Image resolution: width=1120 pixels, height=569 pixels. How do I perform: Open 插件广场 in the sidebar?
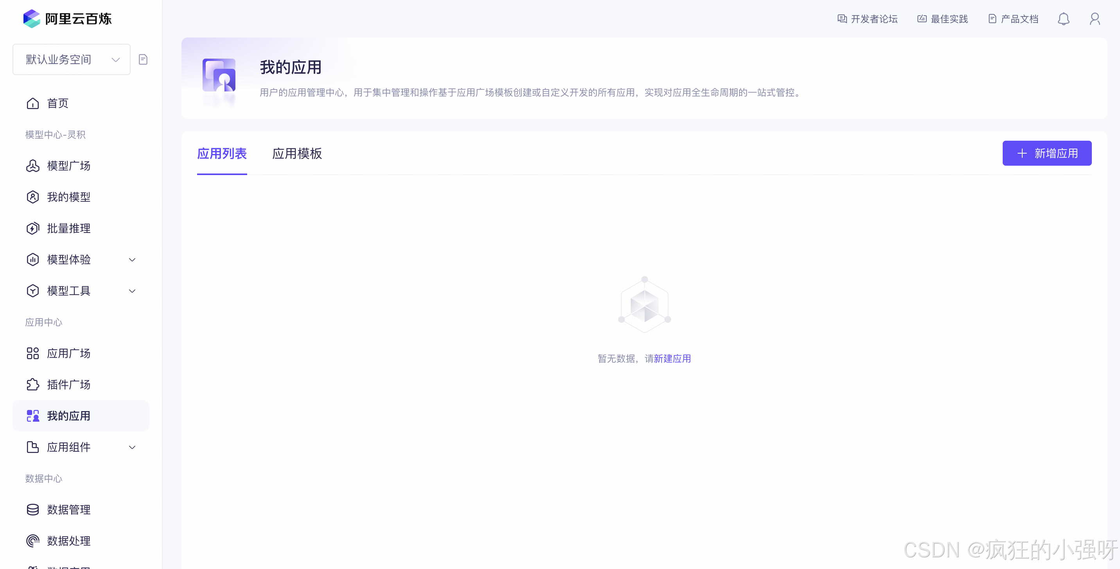pos(68,385)
